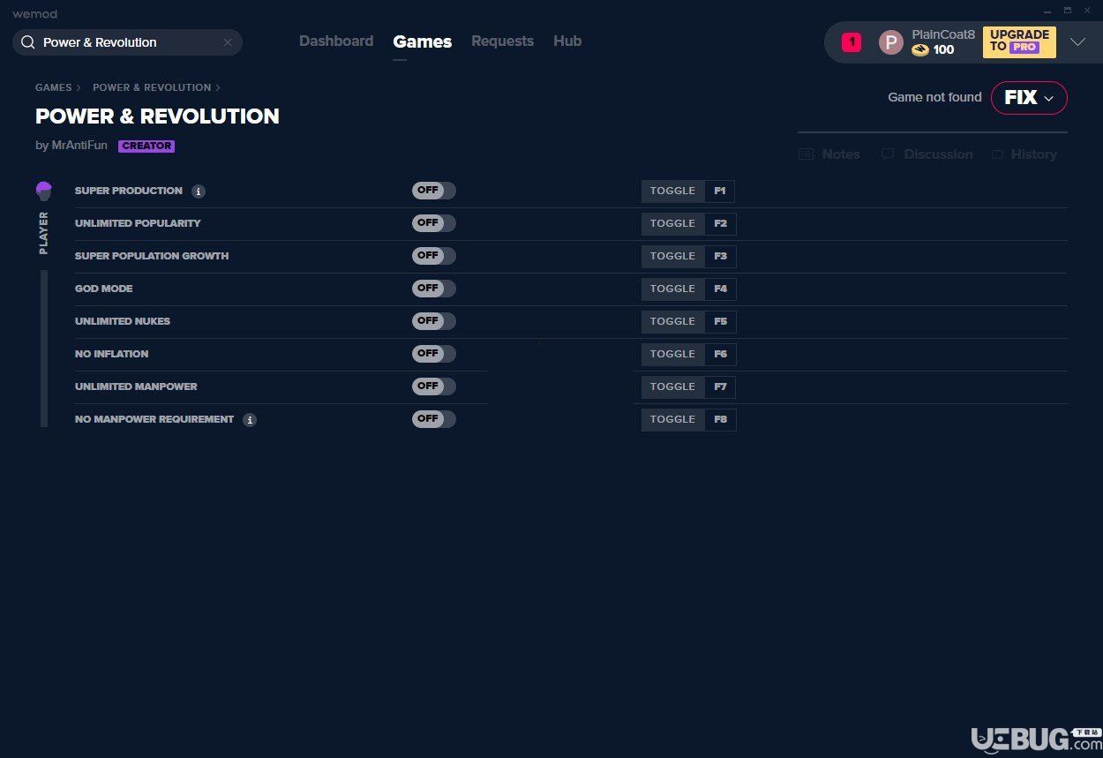Open the FIX dropdown button

pyautogui.click(x=1029, y=98)
